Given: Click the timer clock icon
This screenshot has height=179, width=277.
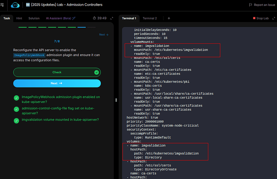Looking at the screenshot, I should (x=94, y=18).
